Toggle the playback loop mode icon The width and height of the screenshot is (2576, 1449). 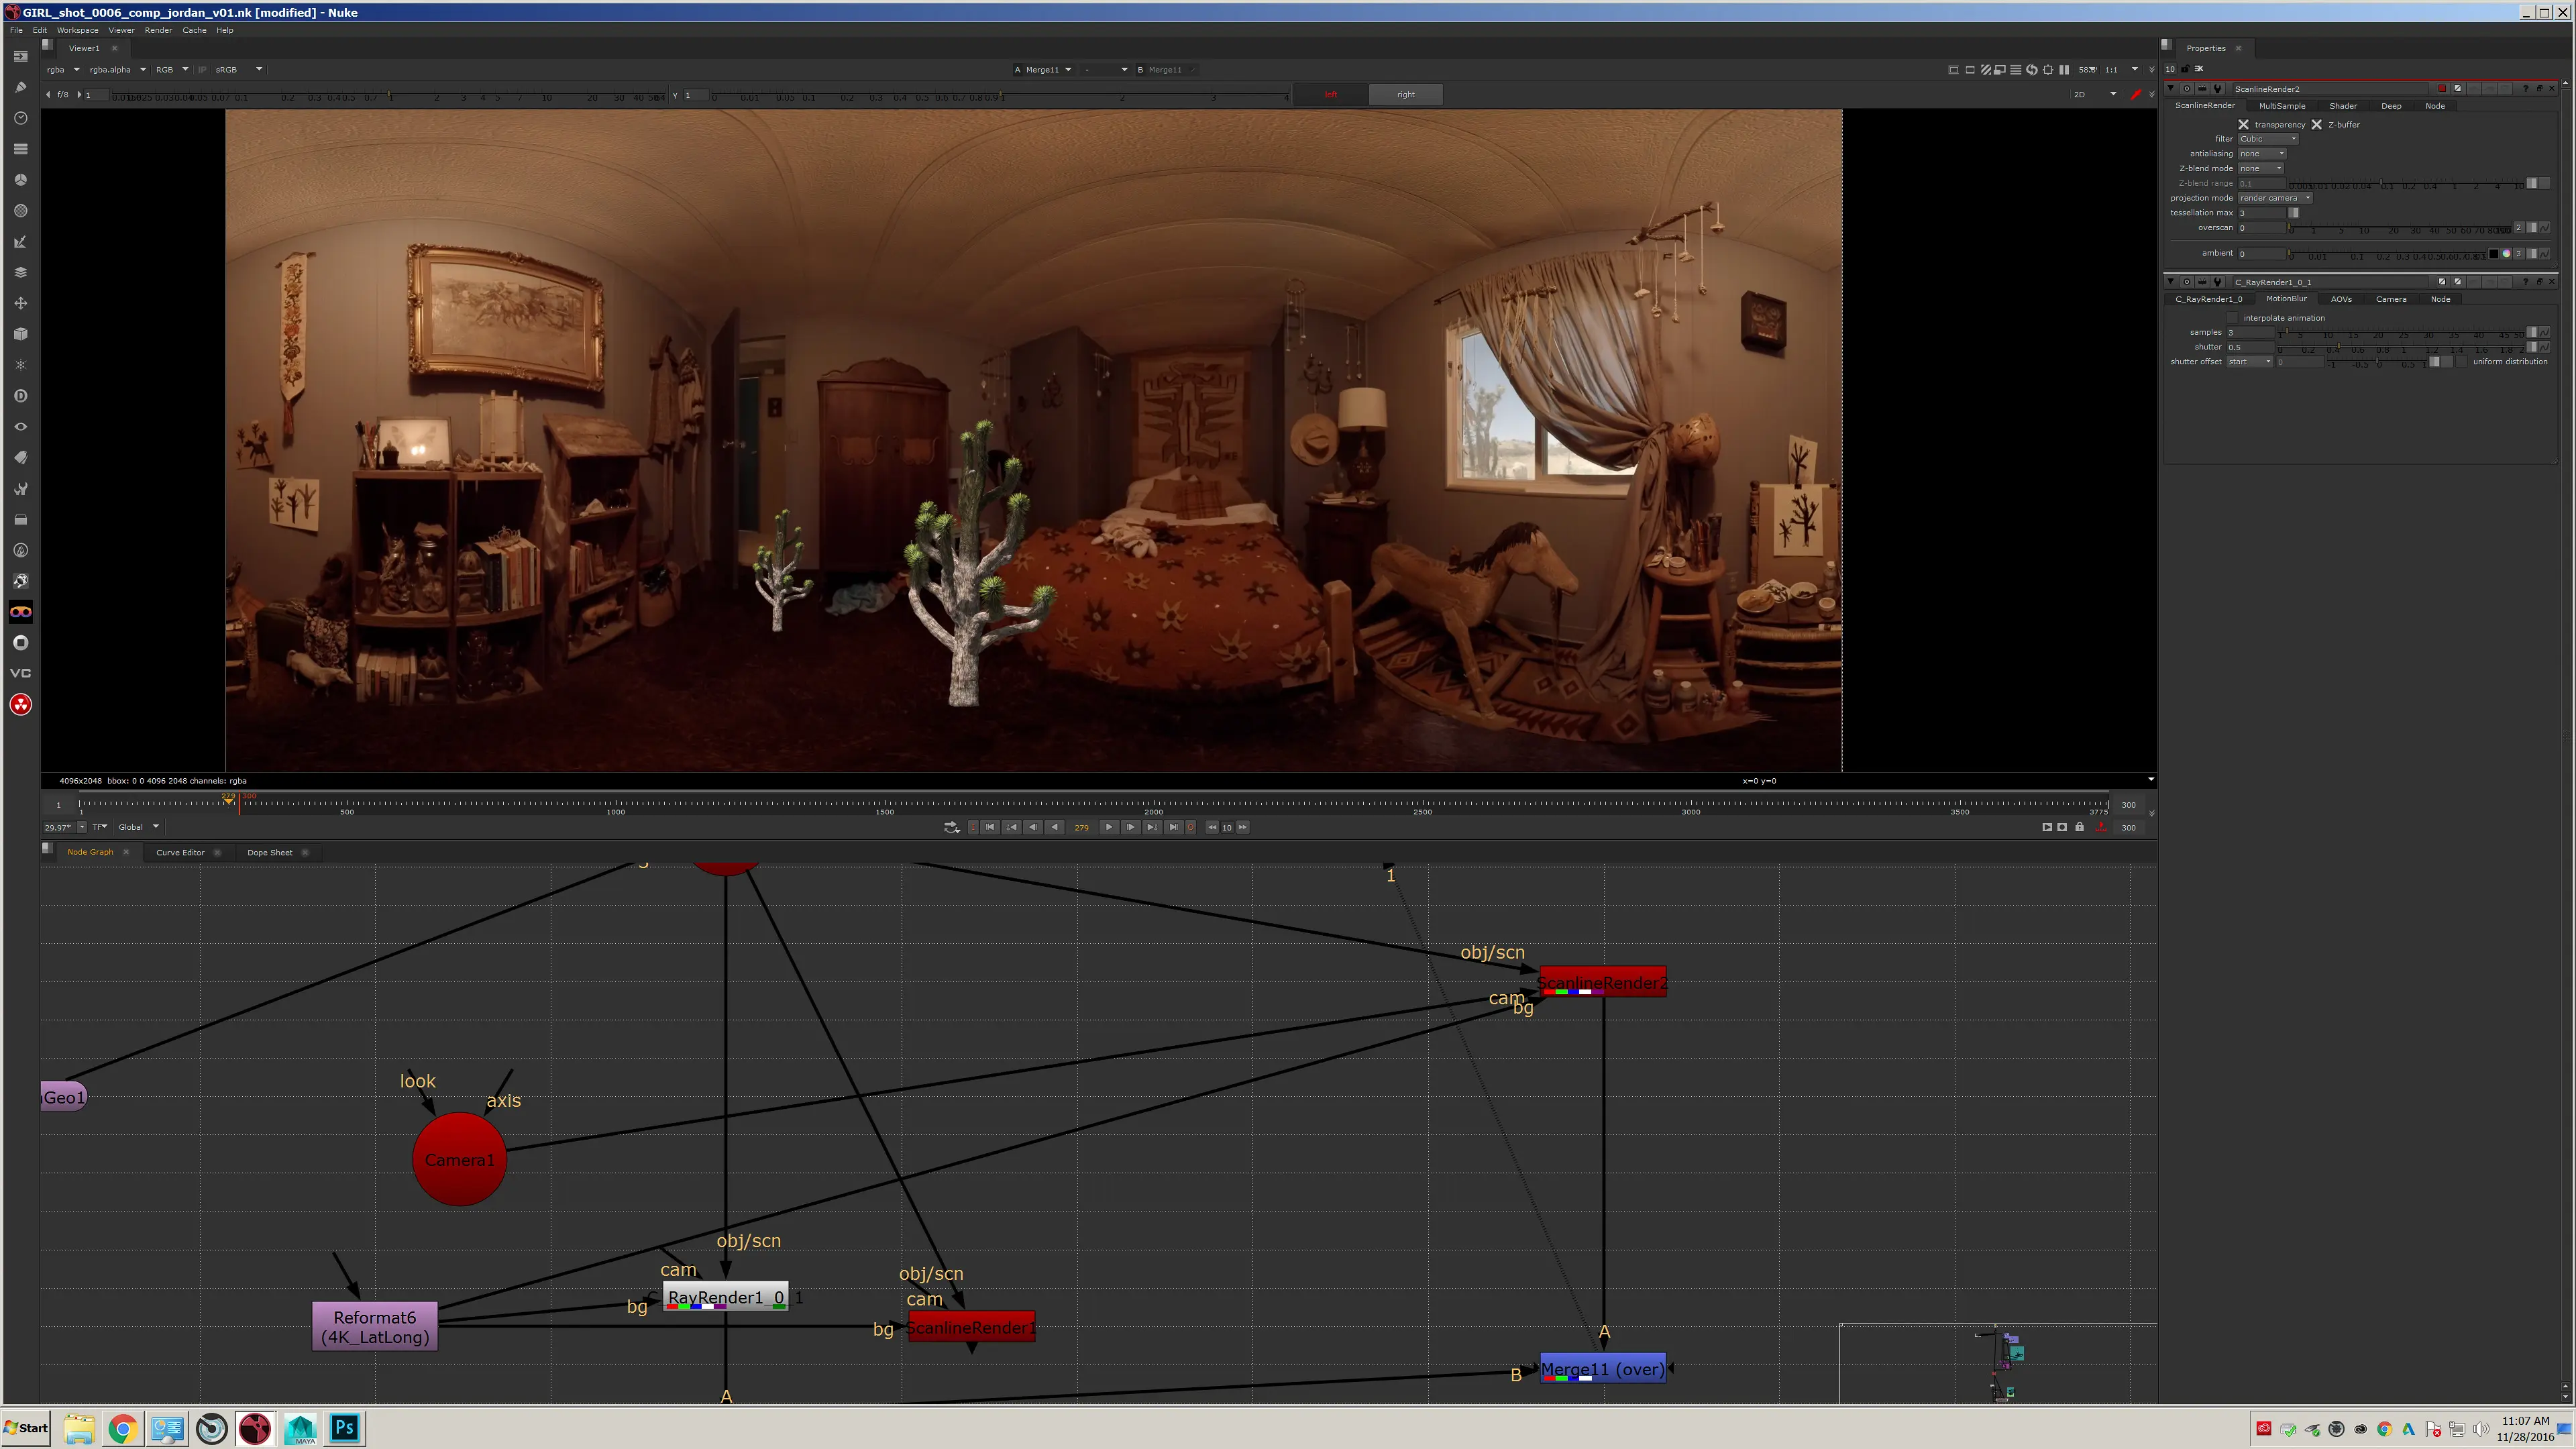[951, 827]
